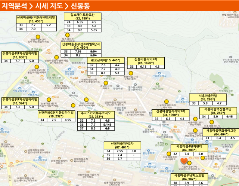Image resolution: width=239 pixels, height=186 pixels.
Task: Click the 우리은행 bank icon
Action: pyautogui.click(x=164, y=122)
